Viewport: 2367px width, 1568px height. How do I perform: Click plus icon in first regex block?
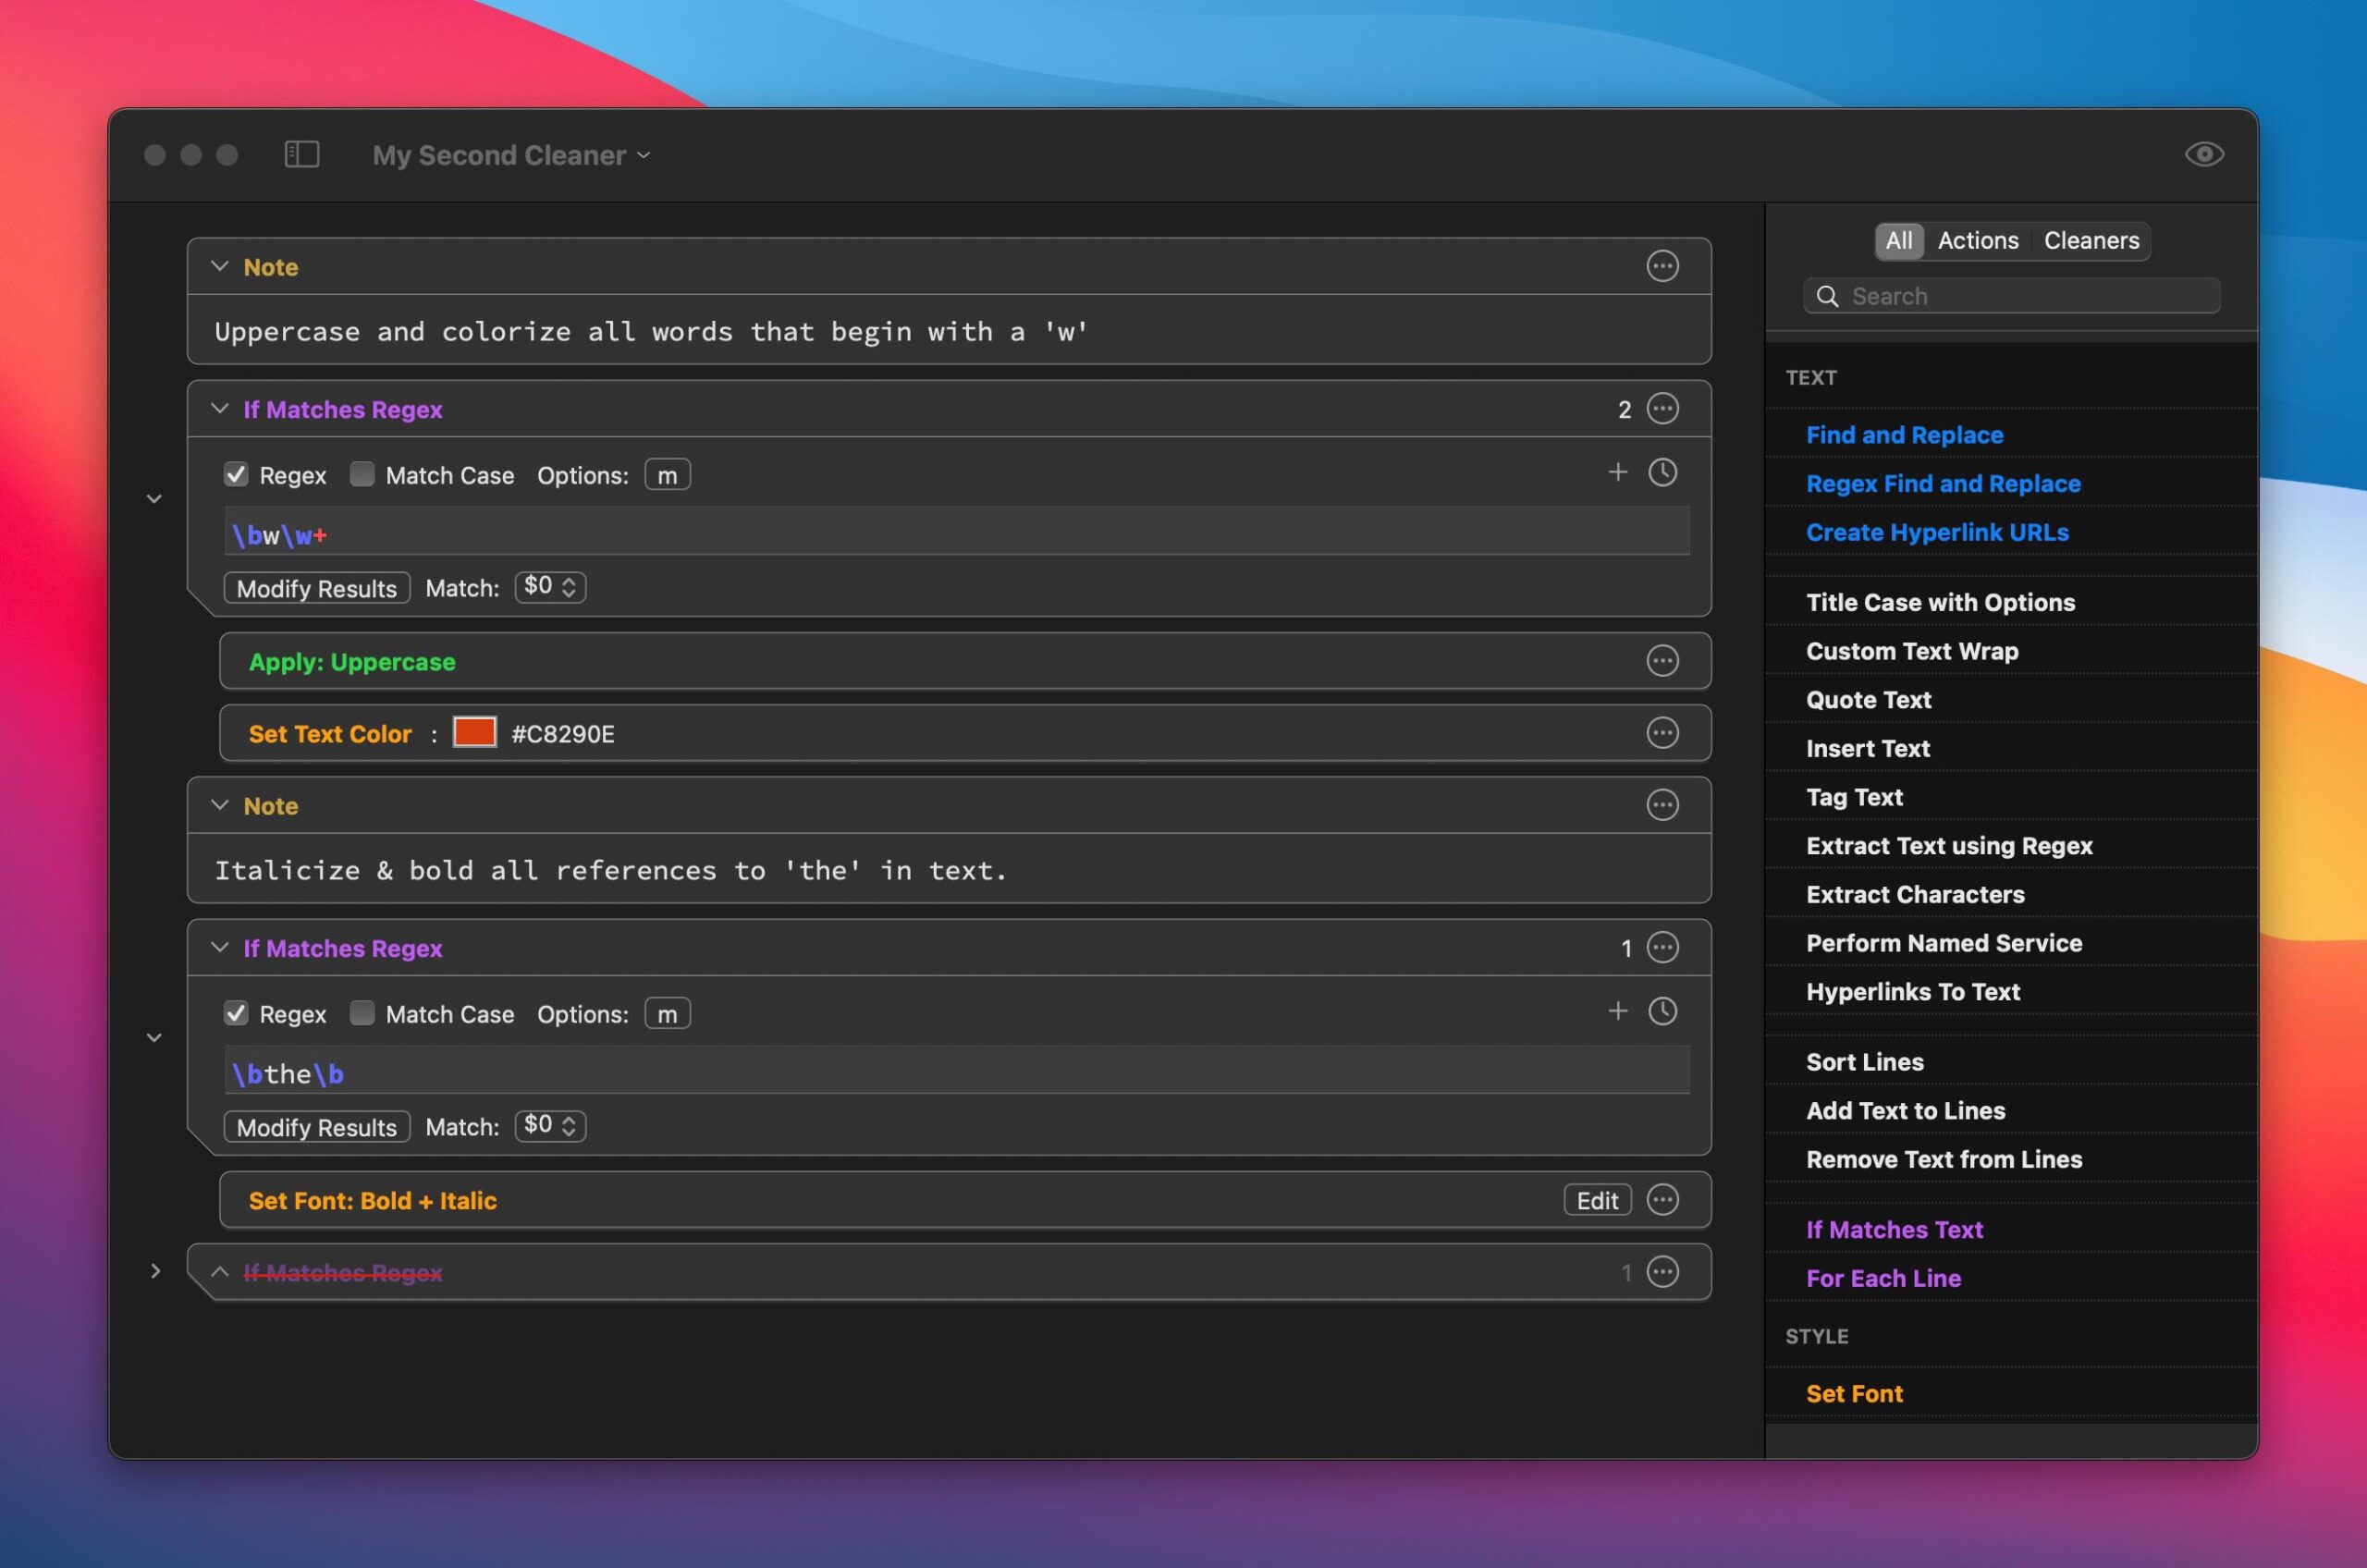(x=1617, y=472)
